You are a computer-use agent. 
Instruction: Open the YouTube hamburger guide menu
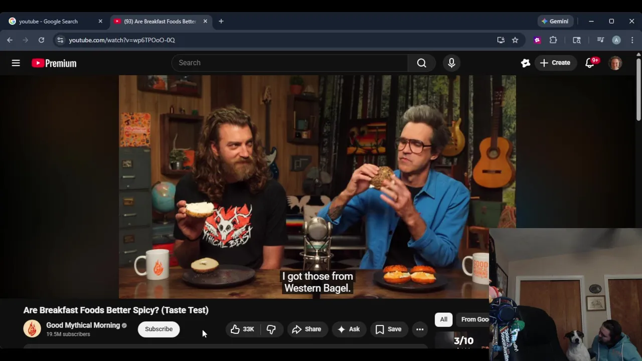click(x=16, y=63)
